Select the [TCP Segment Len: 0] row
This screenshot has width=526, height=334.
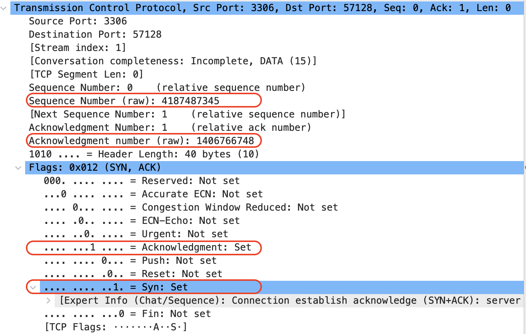86,74
